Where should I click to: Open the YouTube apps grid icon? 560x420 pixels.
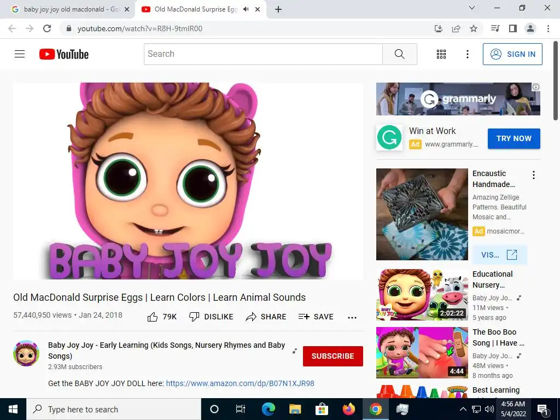coord(441,54)
